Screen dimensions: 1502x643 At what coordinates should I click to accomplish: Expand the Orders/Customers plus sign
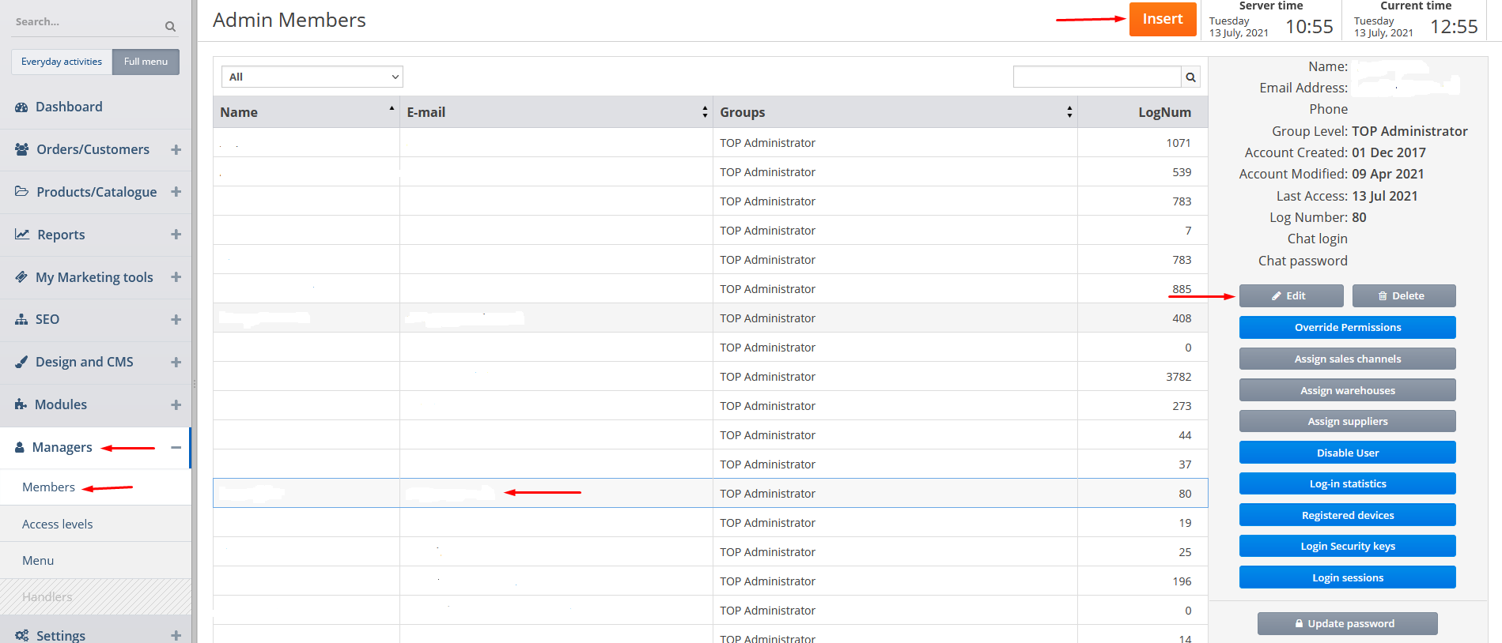[176, 149]
